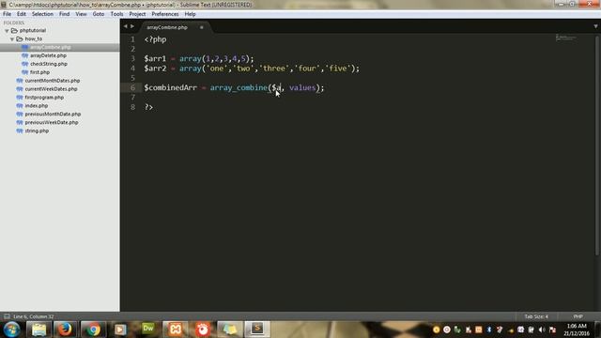Launch Chrome from the taskbar
The width and height of the screenshot is (601, 338).
pyautogui.click(x=93, y=330)
